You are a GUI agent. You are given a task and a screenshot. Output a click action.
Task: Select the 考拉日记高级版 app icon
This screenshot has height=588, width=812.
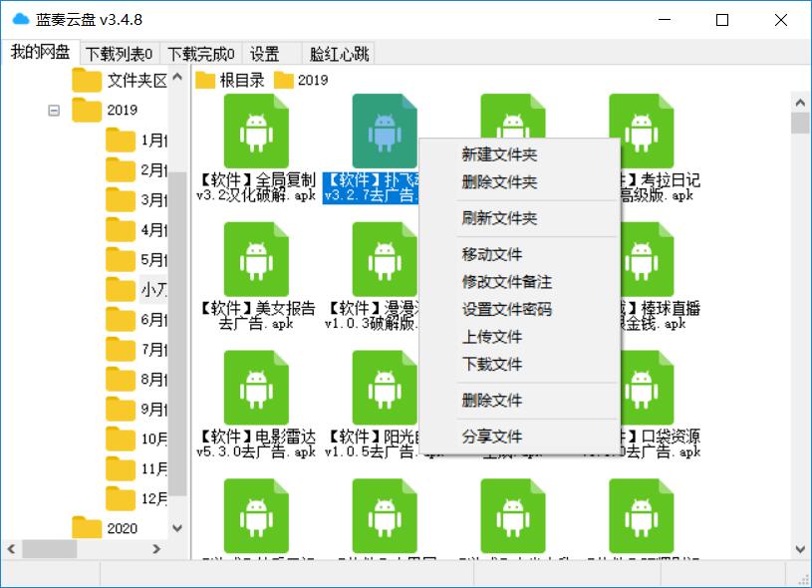pos(641,130)
